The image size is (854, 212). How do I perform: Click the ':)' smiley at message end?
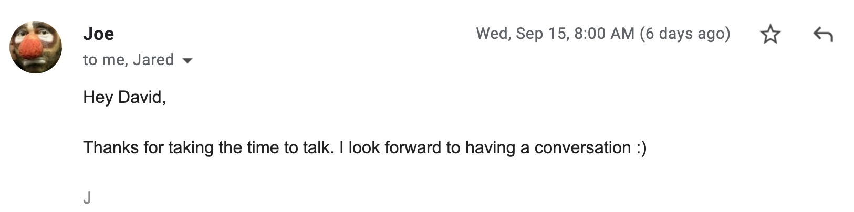pyautogui.click(x=641, y=147)
